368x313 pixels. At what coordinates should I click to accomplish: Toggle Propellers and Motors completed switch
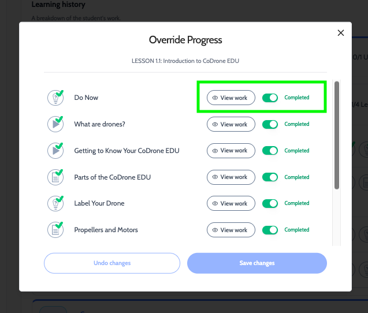point(270,230)
